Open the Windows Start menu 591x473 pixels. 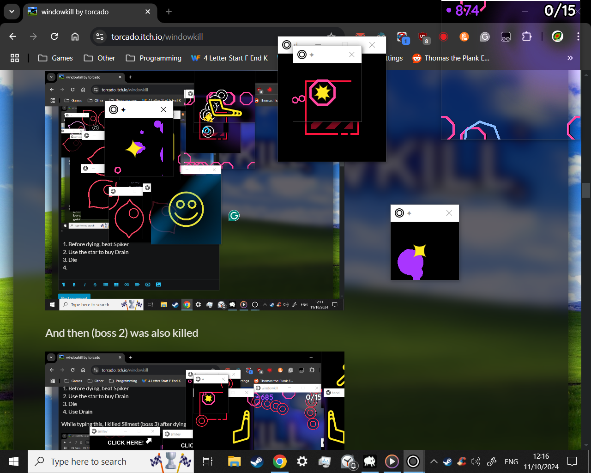14,461
